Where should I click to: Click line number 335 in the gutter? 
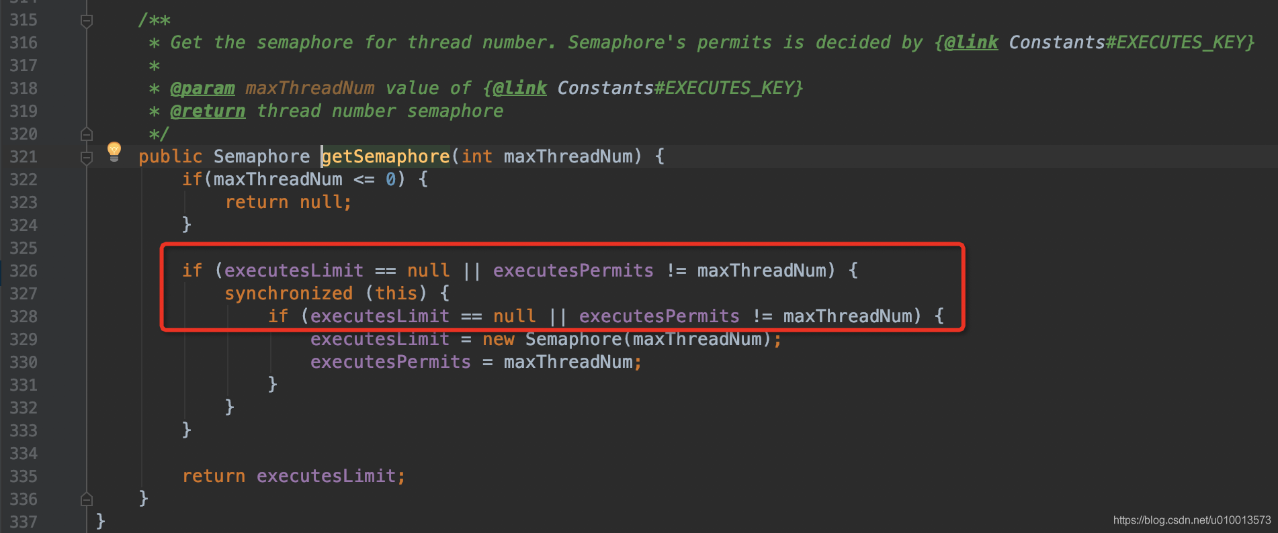point(24,476)
